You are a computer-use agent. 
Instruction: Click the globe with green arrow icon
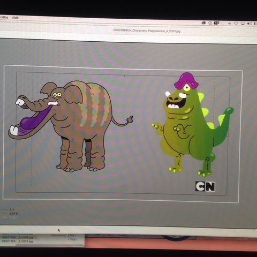(216, 23)
